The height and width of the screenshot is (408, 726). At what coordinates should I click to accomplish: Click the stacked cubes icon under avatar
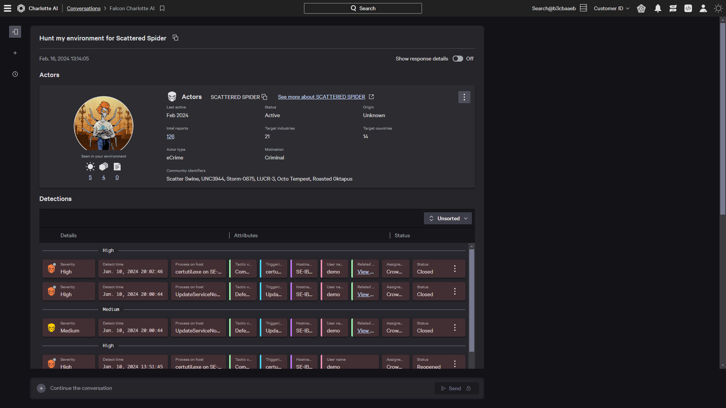click(x=104, y=167)
